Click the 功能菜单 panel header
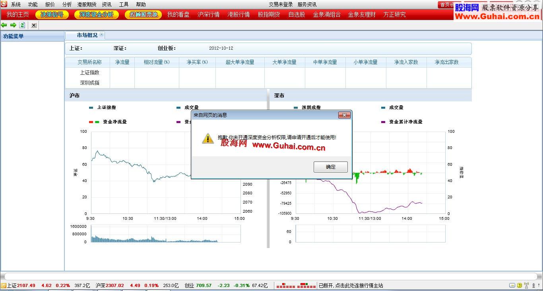 click(x=32, y=36)
